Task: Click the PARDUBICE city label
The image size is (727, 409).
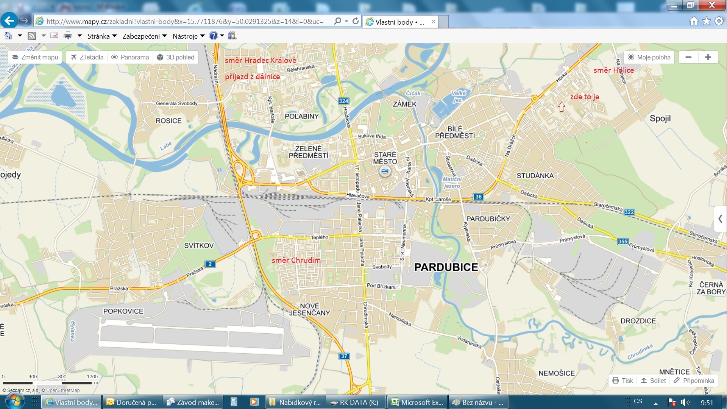Action: [446, 267]
